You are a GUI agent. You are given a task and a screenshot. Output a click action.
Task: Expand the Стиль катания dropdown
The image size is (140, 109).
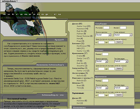(x=123, y=35)
